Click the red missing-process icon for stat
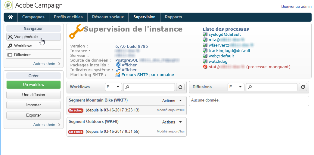 (x=205, y=67)
